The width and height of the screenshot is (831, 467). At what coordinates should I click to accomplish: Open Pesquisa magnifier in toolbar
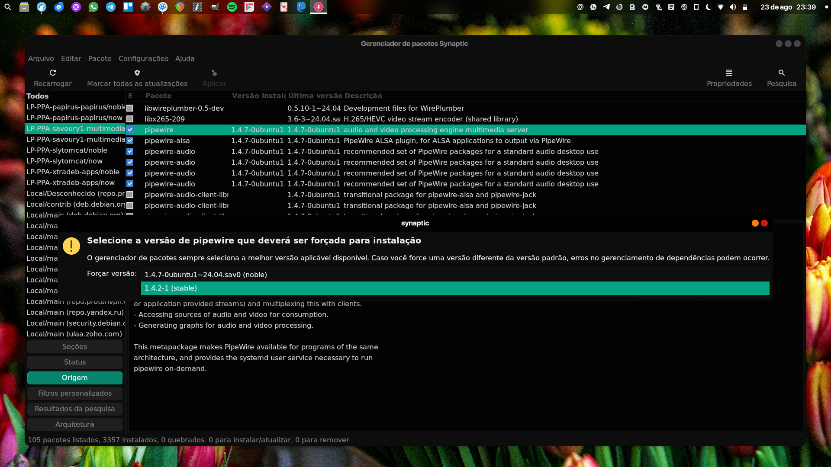(781, 73)
